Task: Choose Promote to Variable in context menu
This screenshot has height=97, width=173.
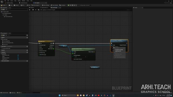Action: coord(119,50)
